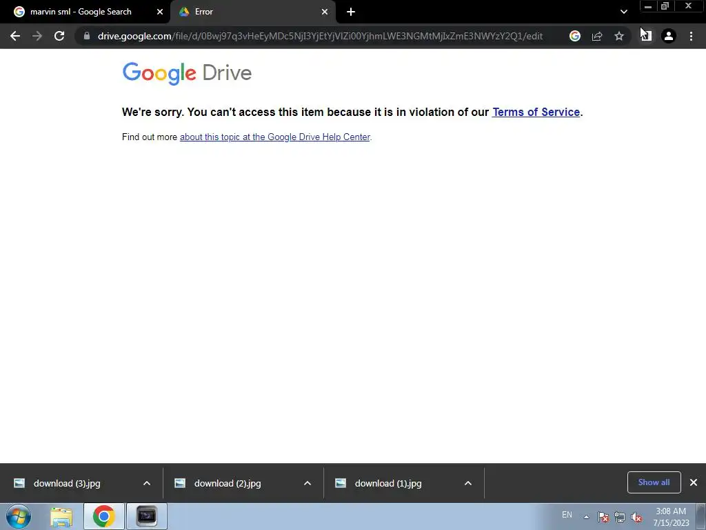Expand options for download (3).jpg
This screenshot has height=530, width=706.
tap(147, 483)
